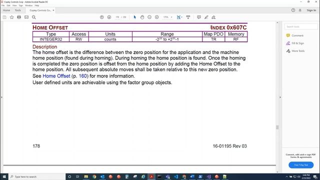Screen dimensions: 320x180
Task: Open File Explorer from the taskbar
Action: [86, 176]
